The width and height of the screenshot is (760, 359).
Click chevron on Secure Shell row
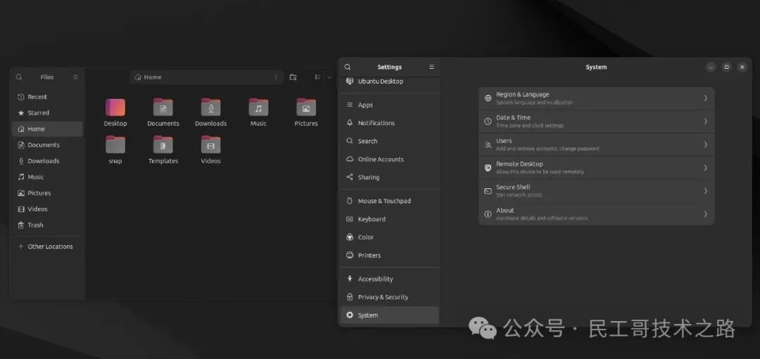pyautogui.click(x=705, y=190)
